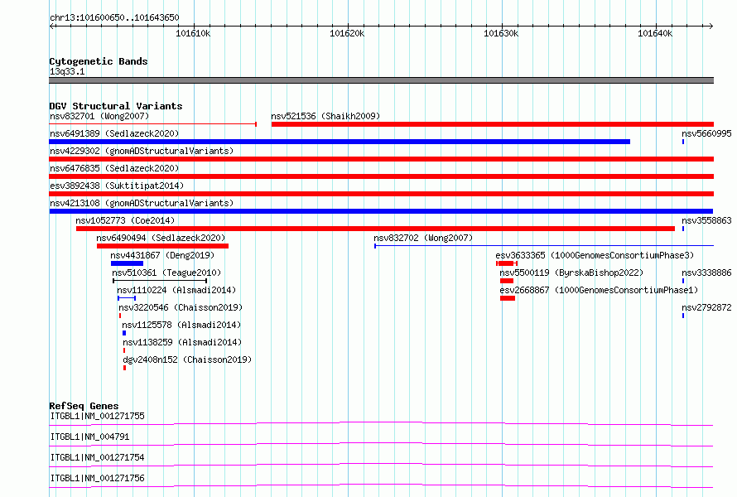The image size is (737, 497).
Task: Select the 13q33.1 cytogenetic band bar
Action: (381, 80)
